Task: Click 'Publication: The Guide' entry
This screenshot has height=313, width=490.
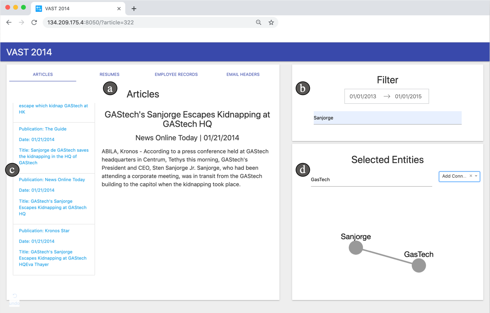Action: coord(43,129)
